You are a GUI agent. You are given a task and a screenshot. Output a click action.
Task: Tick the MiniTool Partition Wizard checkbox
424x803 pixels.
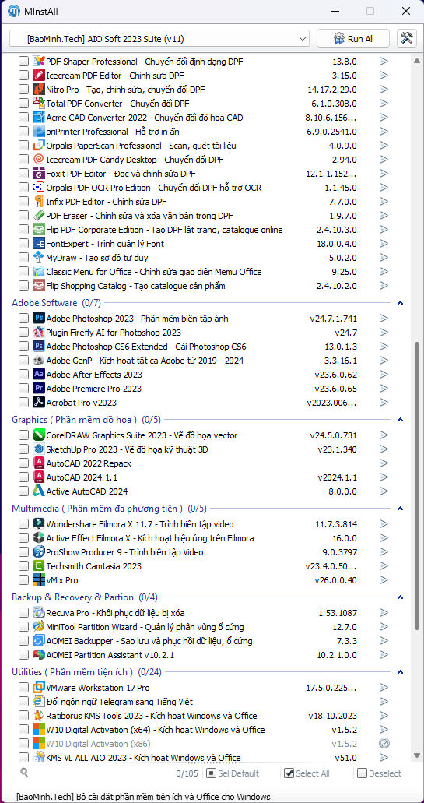(23, 627)
